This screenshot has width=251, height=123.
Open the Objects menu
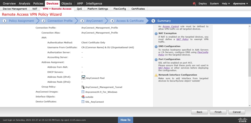[x=67, y=3]
